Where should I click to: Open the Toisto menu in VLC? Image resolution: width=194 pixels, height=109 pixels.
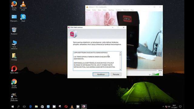(94, 10)
